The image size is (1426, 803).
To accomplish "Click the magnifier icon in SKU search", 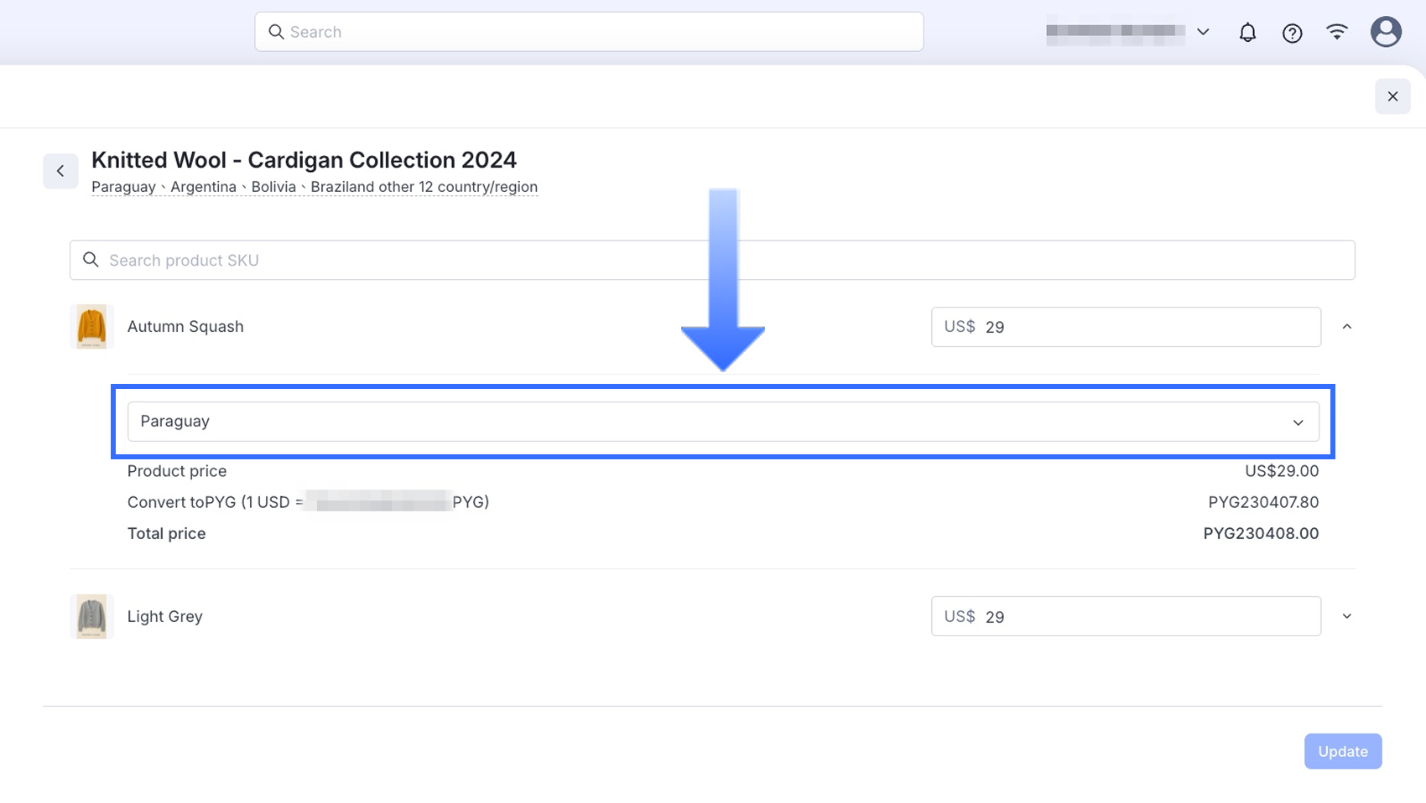I will (91, 260).
